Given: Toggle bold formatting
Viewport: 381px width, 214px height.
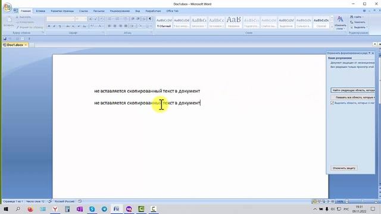Looking at the screenshot, I should (49, 26).
